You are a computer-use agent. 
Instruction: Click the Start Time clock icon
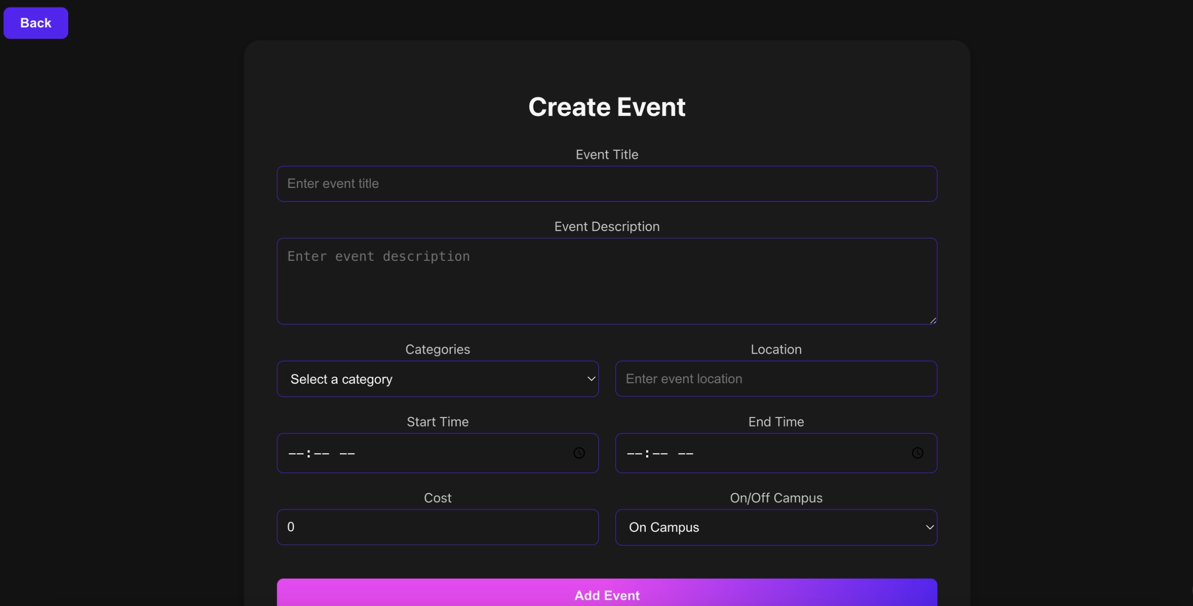[579, 453]
